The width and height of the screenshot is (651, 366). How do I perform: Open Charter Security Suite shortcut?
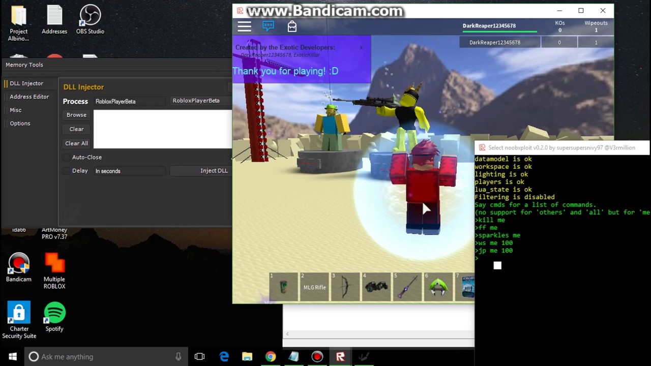click(x=19, y=320)
